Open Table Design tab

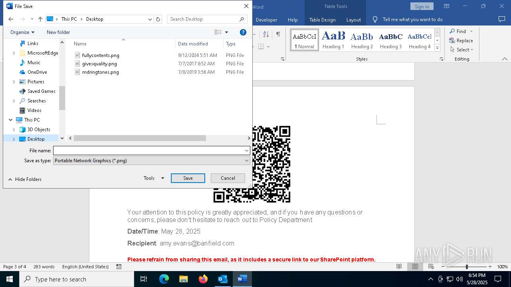click(322, 20)
